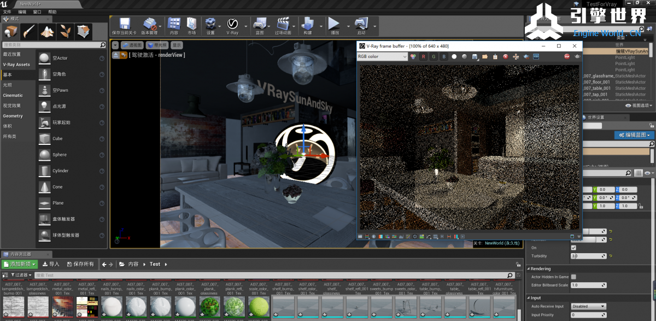
Task: Open the 版本管理 dropdown arrow
Action: point(161,26)
